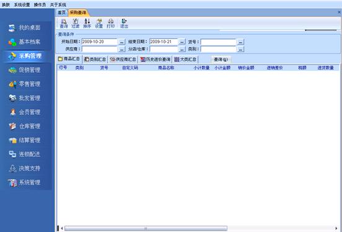Click the 小计数量 column header
342x232 pixels.
pos(201,68)
